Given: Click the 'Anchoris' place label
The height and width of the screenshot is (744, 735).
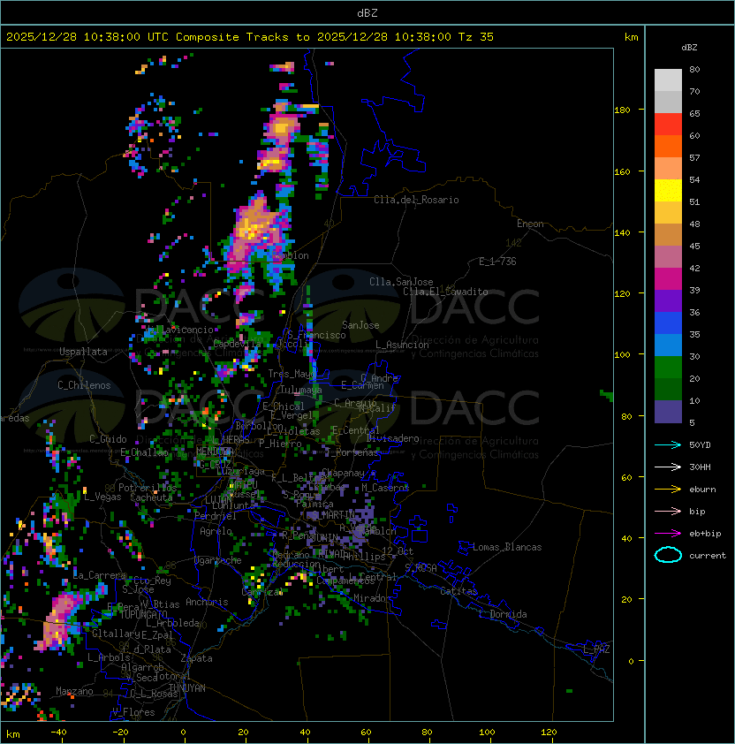Looking at the screenshot, I should [207, 602].
